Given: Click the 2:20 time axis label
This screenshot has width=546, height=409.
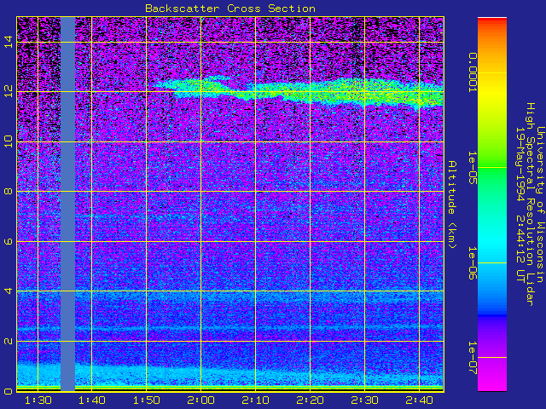Looking at the screenshot, I should coord(310,400).
